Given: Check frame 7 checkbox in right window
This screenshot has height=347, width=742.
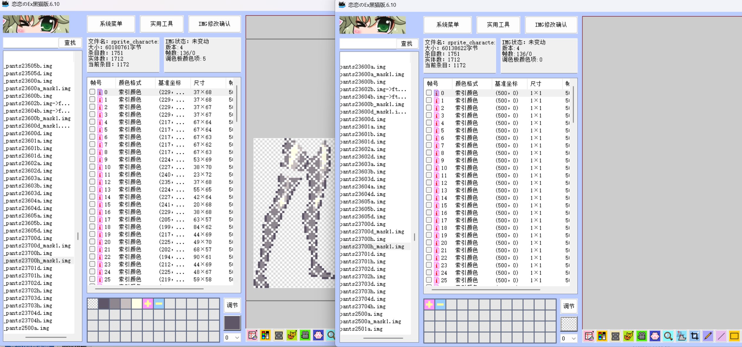Looking at the screenshot, I should pos(429,145).
